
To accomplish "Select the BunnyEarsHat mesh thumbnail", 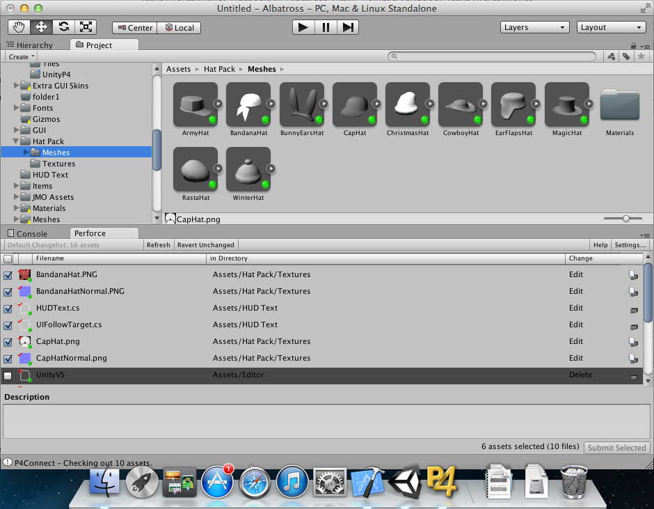I will 301,104.
